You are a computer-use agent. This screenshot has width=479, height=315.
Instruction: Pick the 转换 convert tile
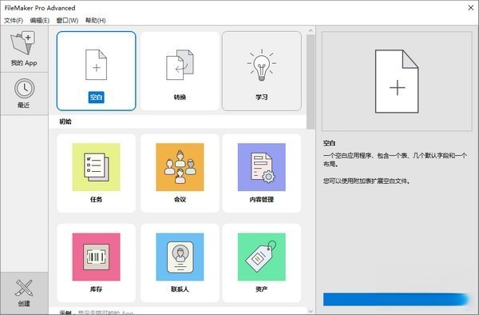point(180,71)
